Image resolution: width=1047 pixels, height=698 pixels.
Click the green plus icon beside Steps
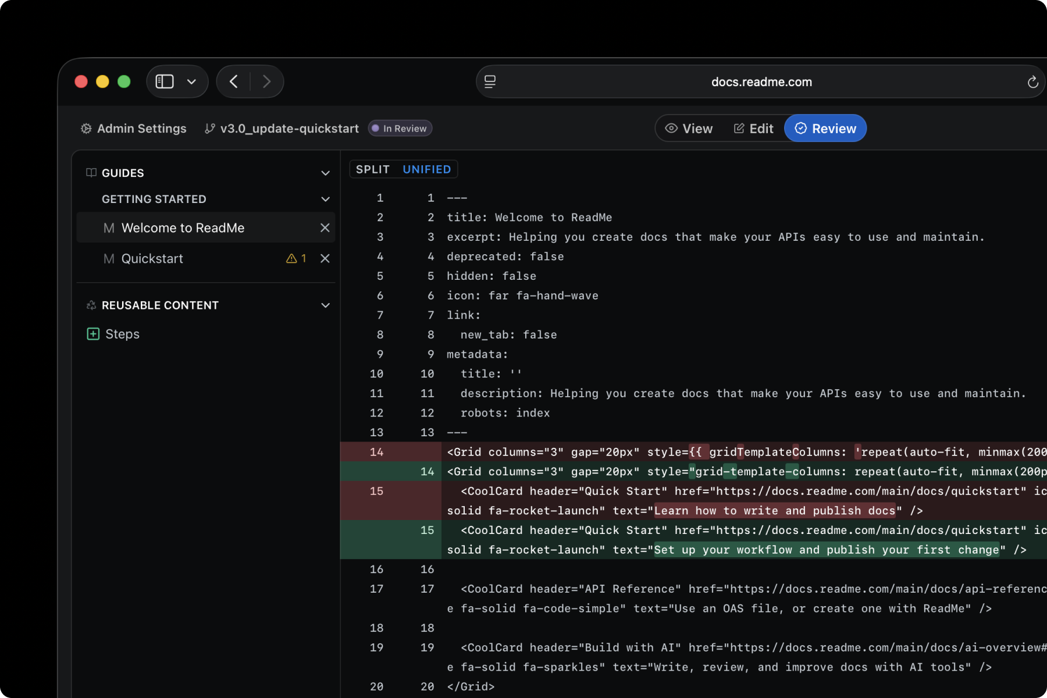(93, 334)
